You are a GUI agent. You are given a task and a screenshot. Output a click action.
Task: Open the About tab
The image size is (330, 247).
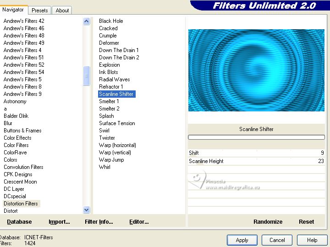coord(62,10)
